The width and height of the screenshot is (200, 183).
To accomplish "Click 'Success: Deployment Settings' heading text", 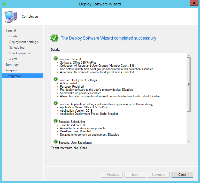I will pos(78,80).
